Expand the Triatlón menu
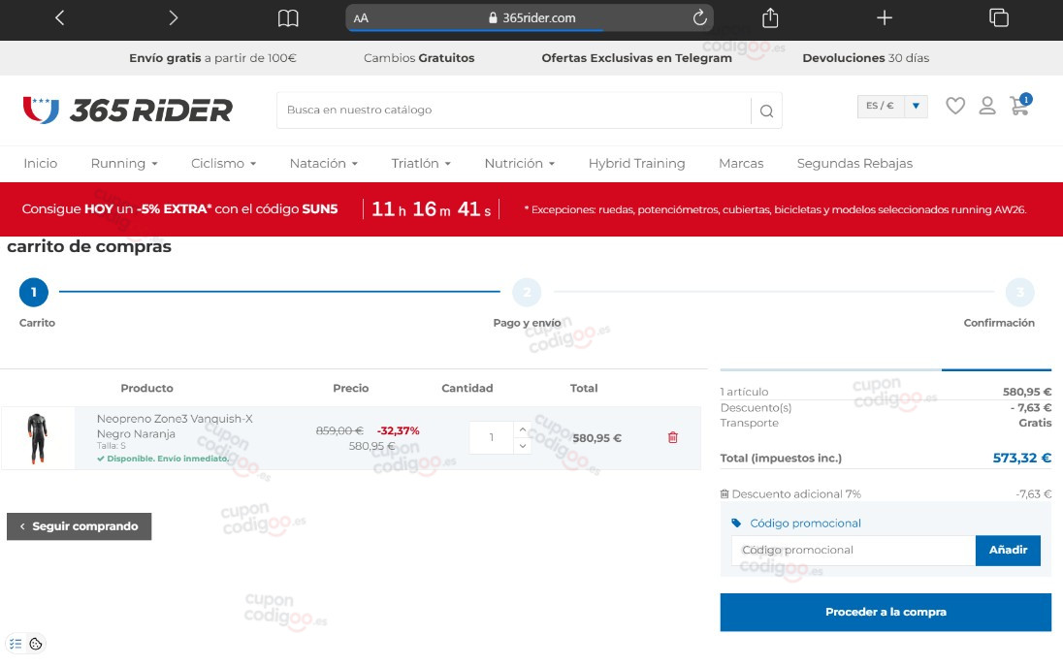 421,163
